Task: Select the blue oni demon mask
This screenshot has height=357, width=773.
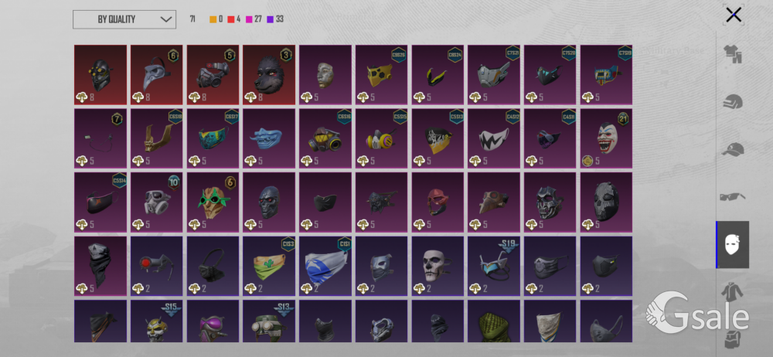Action: tap(269, 138)
